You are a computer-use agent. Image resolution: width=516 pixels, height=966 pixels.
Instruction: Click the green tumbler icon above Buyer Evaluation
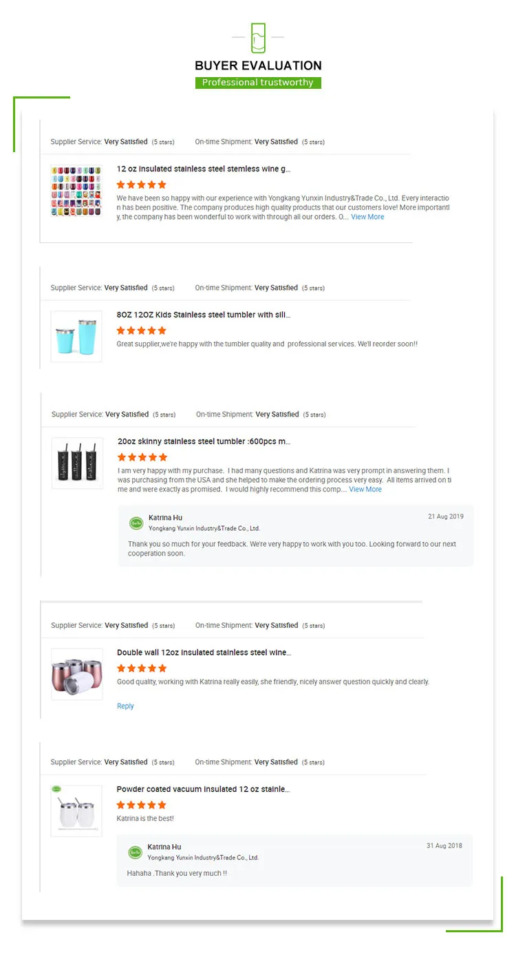tap(258, 37)
